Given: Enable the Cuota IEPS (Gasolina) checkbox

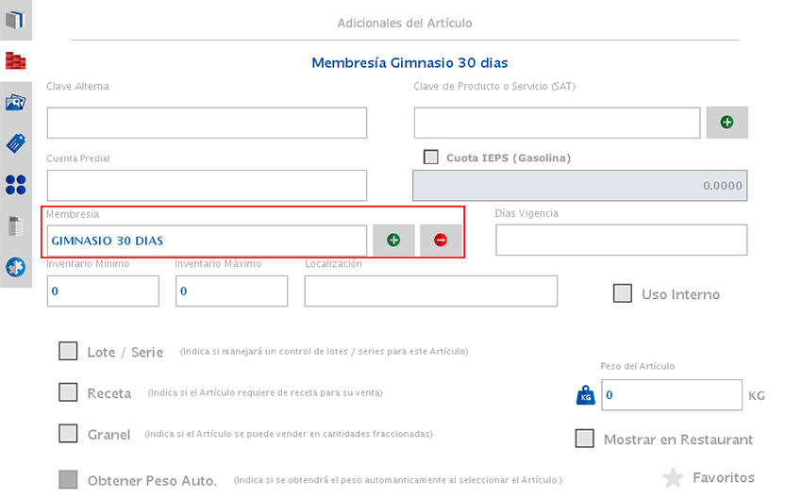Looking at the screenshot, I should (x=432, y=158).
